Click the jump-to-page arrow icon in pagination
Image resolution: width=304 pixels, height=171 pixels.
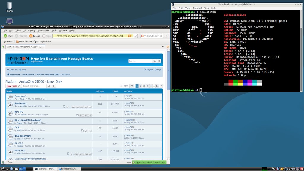[132, 86]
